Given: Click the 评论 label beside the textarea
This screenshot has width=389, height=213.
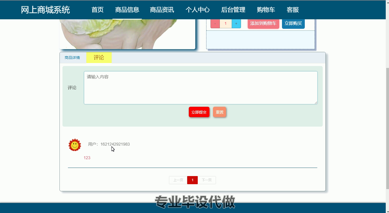Looking at the screenshot, I should pos(72,88).
